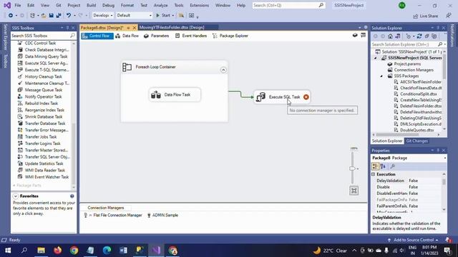
Task: Click red error icon on Execute SQL Task
Action: pos(306,97)
